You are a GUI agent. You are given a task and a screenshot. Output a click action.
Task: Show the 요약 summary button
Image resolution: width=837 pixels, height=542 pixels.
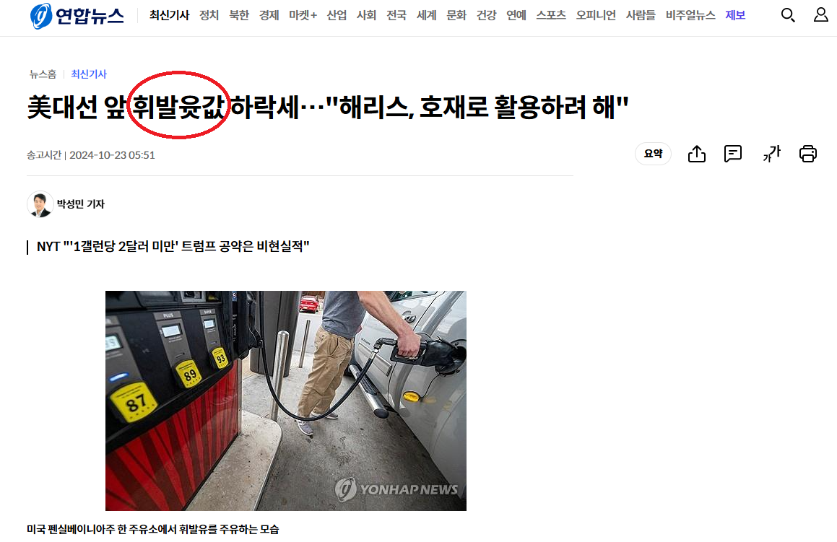[x=653, y=154]
